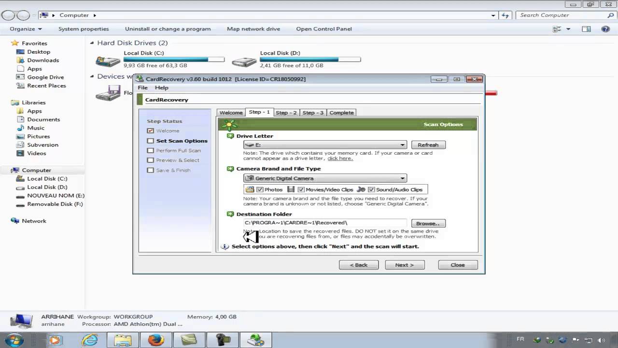Follow the "click here." link
The image size is (618, 348).
tap(340, 159)
